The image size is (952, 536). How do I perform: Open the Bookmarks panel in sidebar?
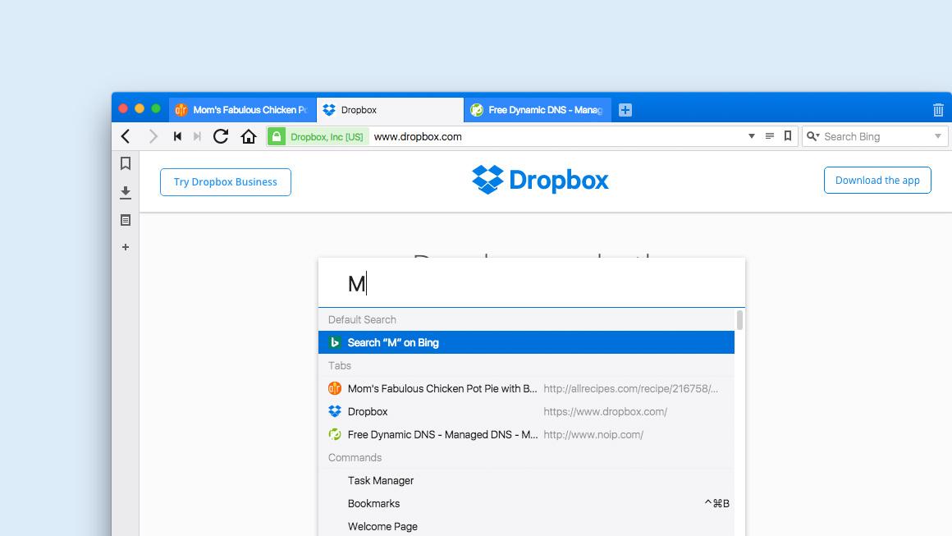click(126, 164)
